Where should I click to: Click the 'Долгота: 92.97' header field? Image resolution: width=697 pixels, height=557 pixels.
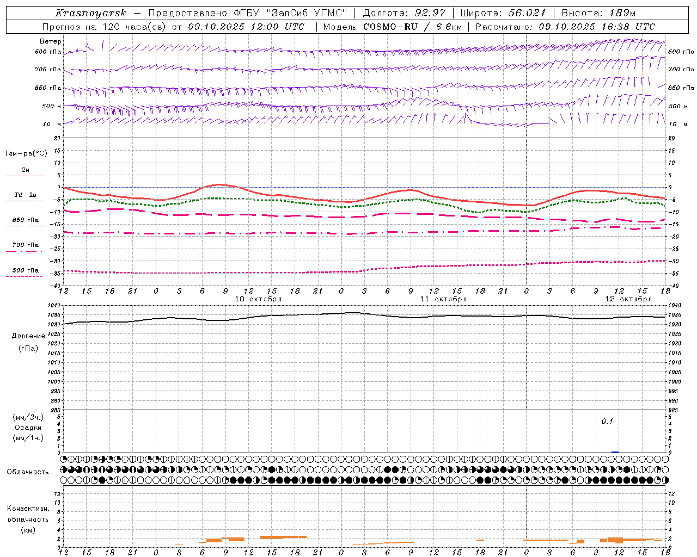[404, 13]
